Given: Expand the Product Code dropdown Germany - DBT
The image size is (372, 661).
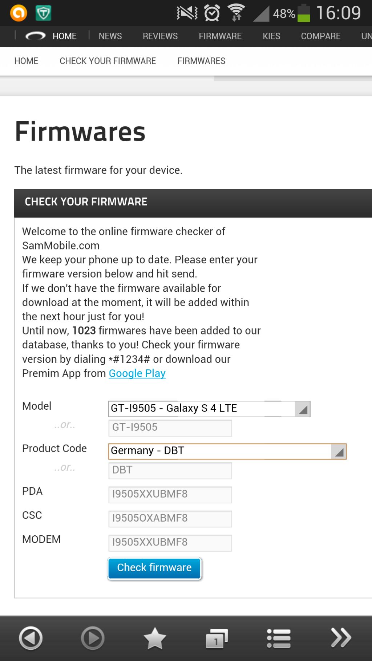Looking at the screenshot, I should point(227,451).
